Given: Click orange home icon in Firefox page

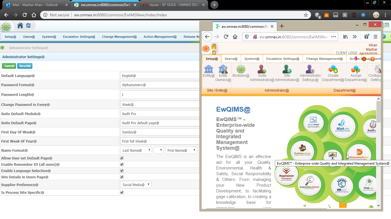Looking at the screenshot, I should (x=214, y=47).
